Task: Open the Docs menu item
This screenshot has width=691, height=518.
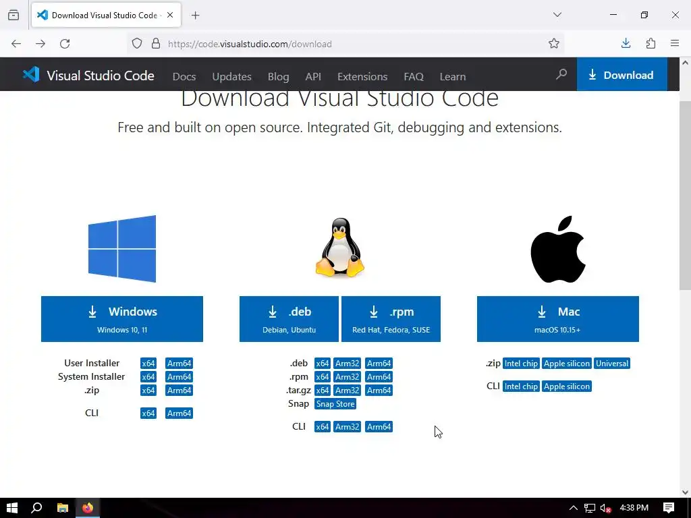Action: click(184, 77)
